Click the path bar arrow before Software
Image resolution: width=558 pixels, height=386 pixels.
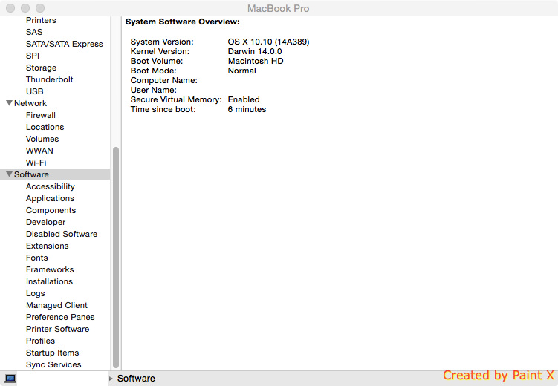[x=111, y=379]
